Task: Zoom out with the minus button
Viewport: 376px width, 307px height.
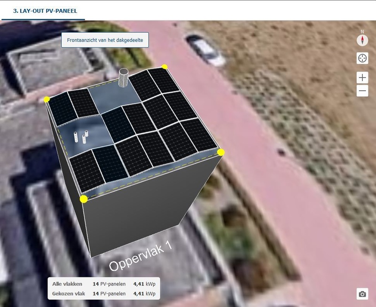Action: click(362, 91)
